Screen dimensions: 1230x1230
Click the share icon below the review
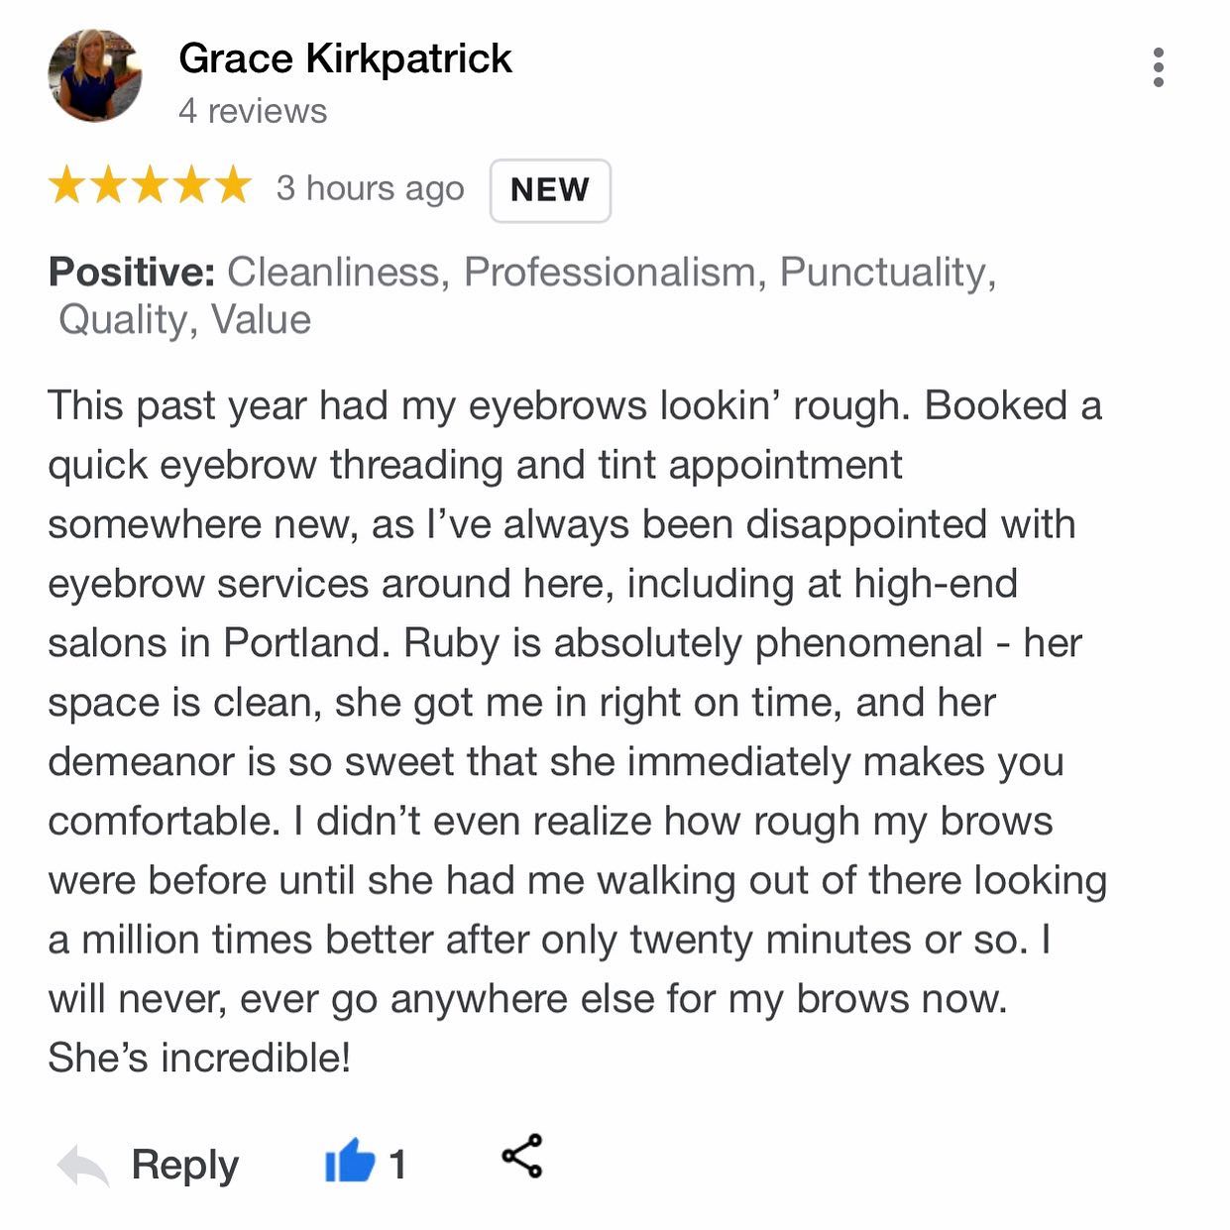point(522,1156)
